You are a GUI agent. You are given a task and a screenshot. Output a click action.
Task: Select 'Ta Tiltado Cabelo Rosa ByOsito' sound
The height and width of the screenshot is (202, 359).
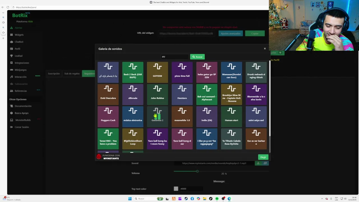231,139
